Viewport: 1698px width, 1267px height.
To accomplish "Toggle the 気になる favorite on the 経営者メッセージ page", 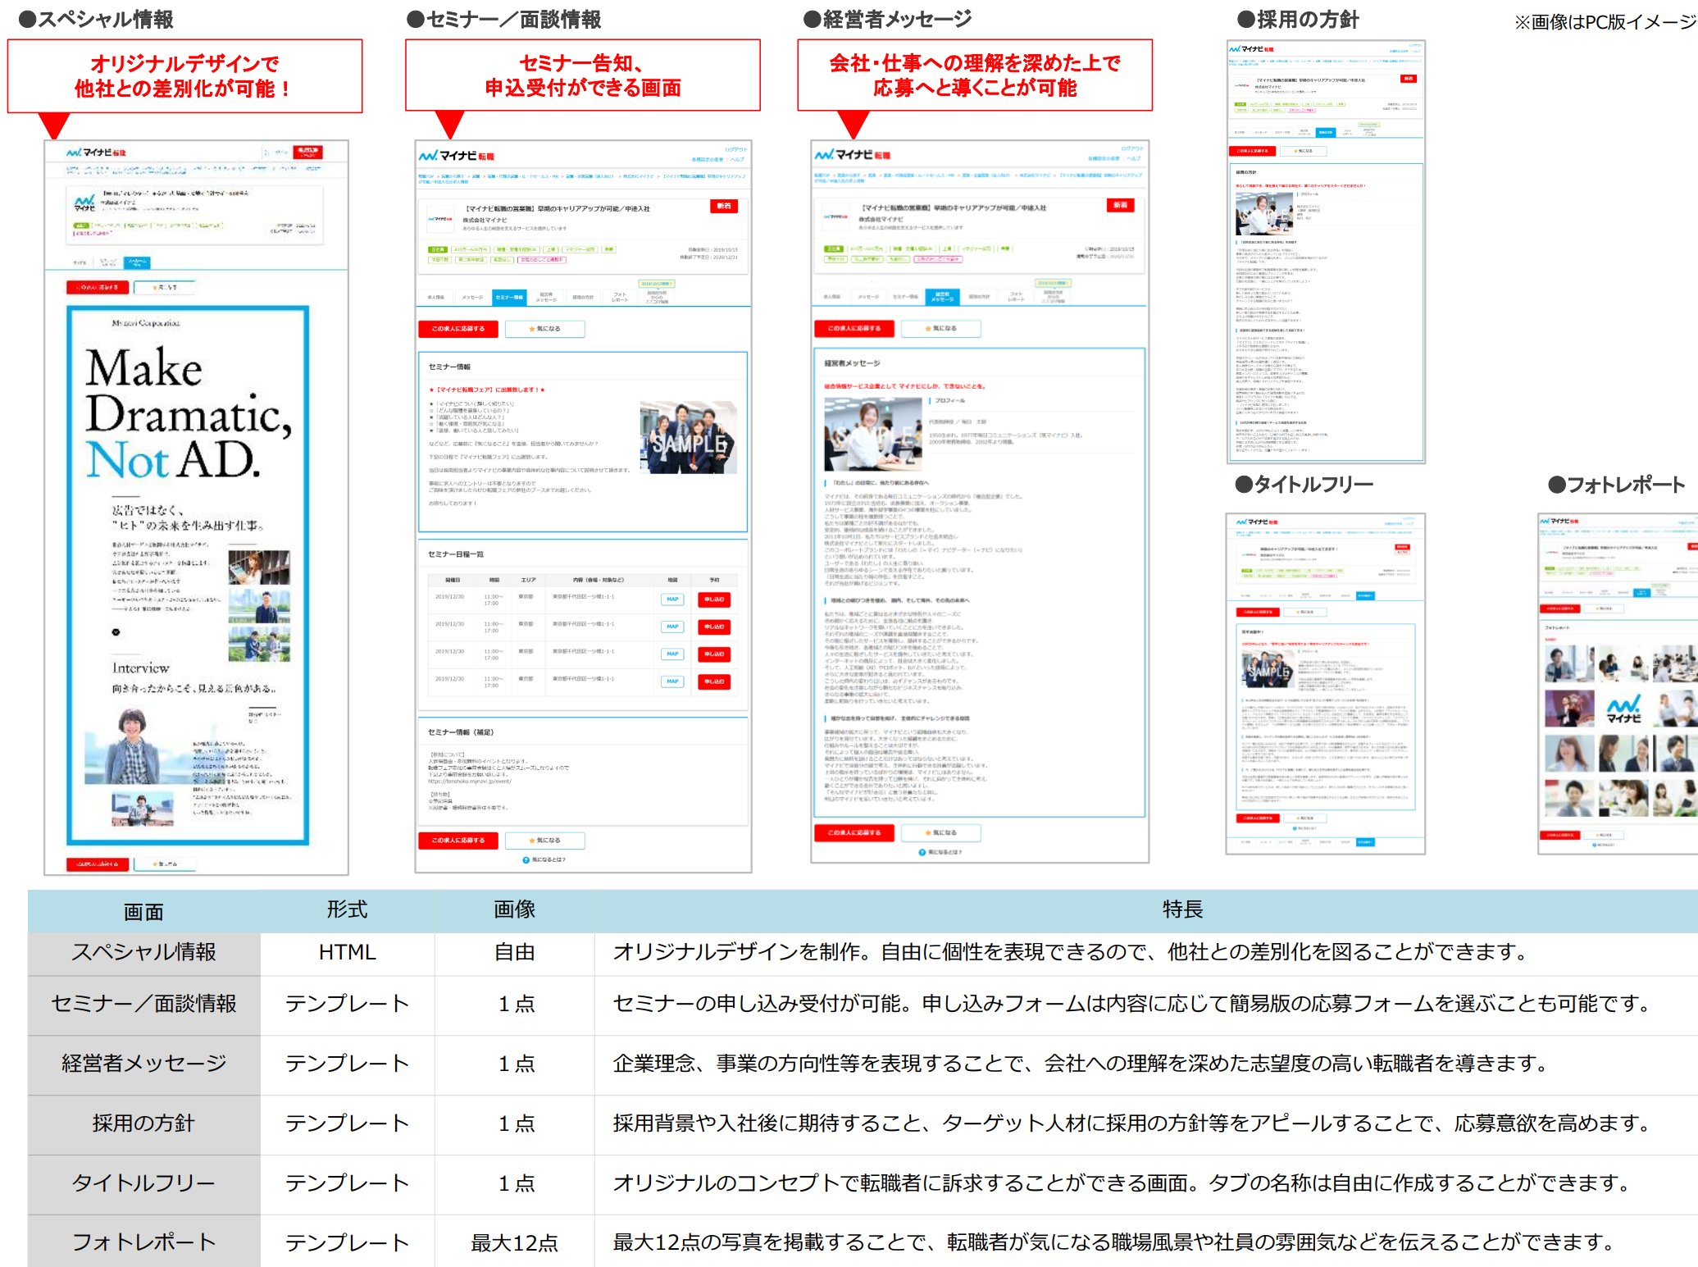I will click(x=943, y=832).
